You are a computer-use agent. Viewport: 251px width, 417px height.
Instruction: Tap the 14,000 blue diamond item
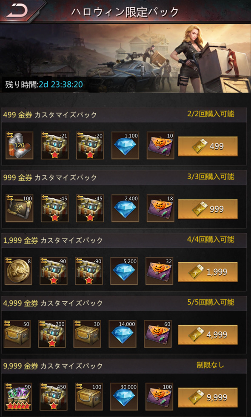pyautogui.click(x=123, y=334)
